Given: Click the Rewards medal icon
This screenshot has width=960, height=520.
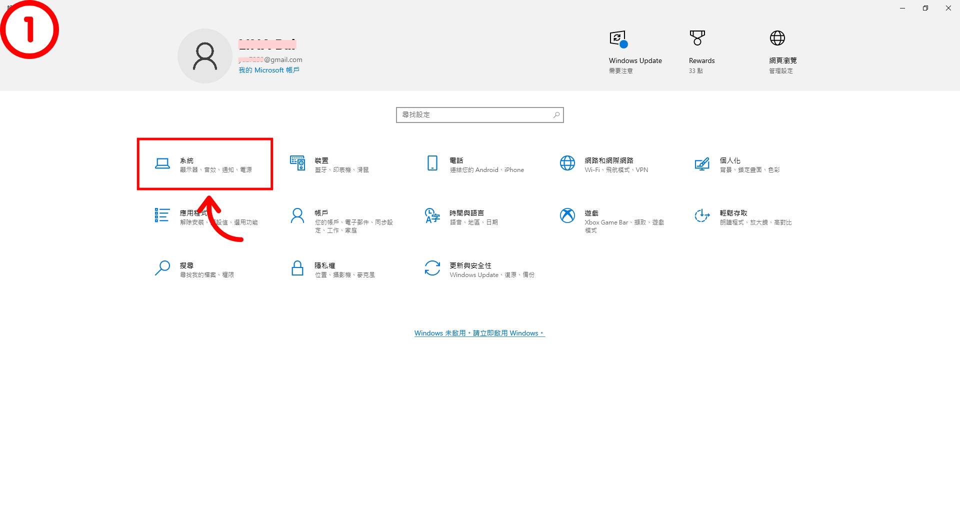Looking at the screenshot, I should point(697,37).
